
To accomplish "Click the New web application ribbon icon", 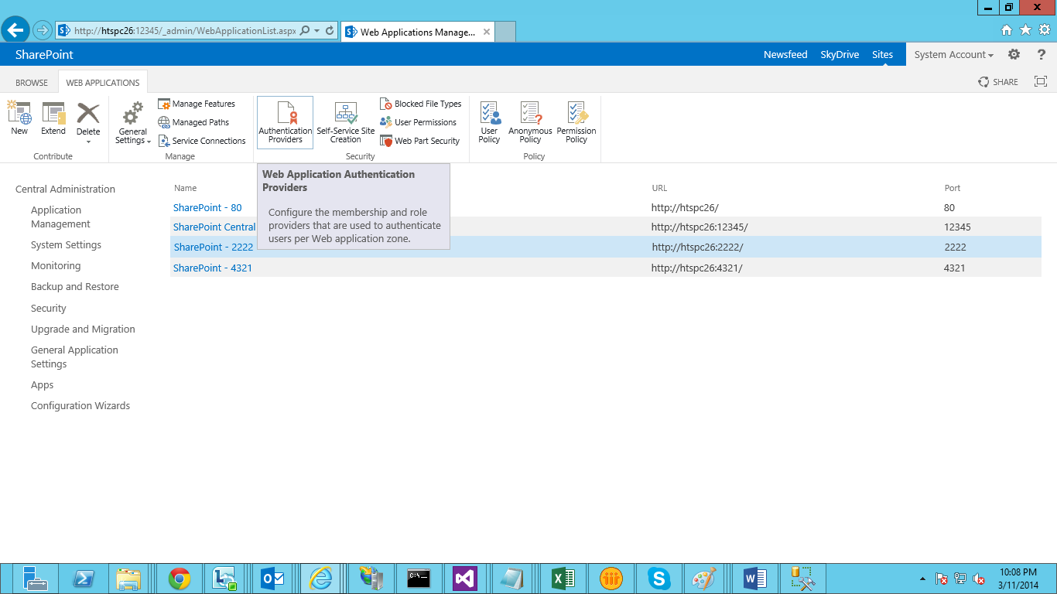I will tap(19, 118).
